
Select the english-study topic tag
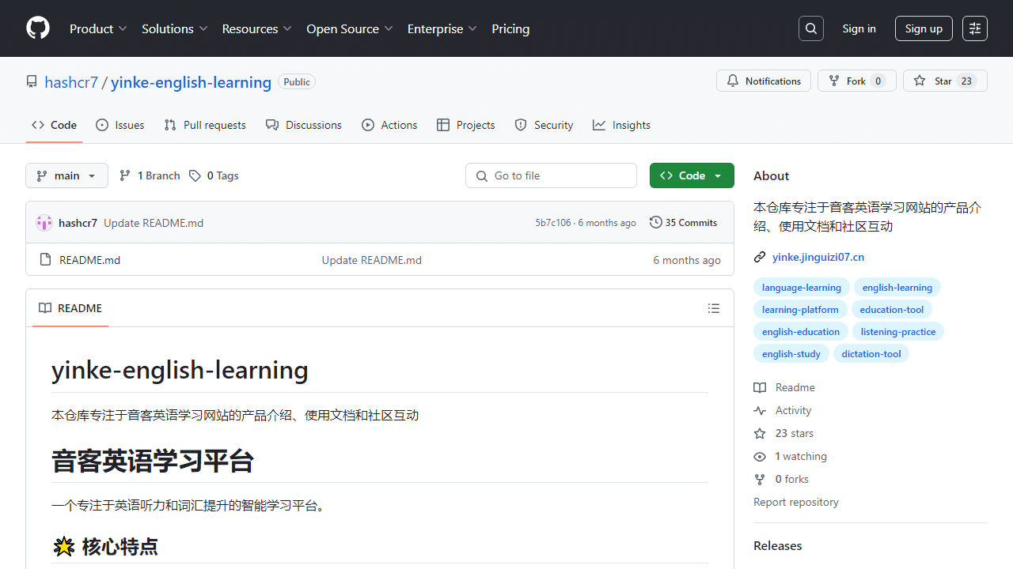[791, 354]
